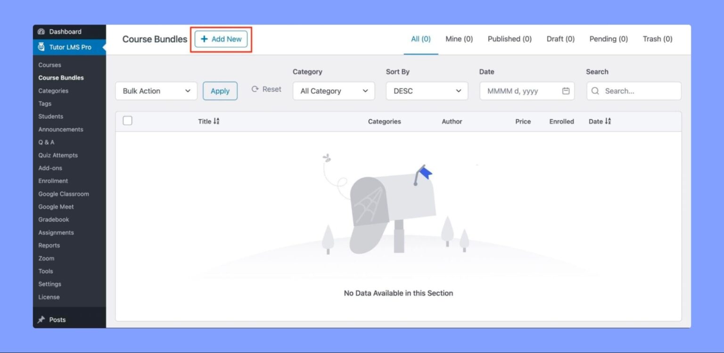The width and height of the screenshot is (724, 353).
Task: Open the Gradebook progress section
Action: 53,219
